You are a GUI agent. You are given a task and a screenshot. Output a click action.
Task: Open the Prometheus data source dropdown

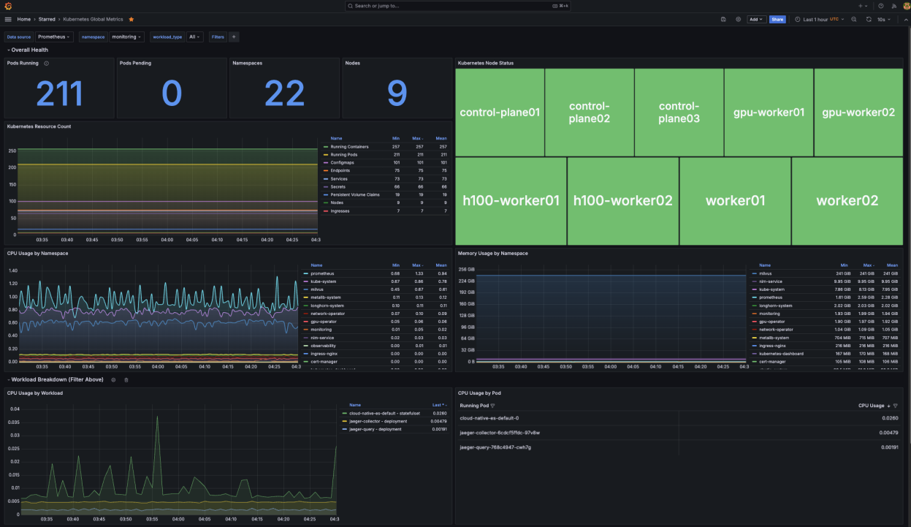(x=55, y=37)
